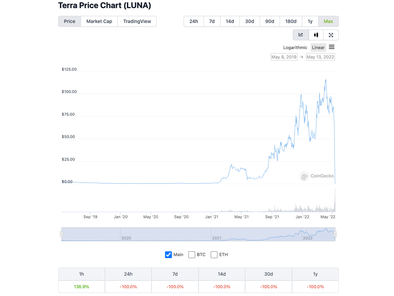Set chart range to 24h
The height and width of the screenshot is (296, 394).
(x=194, y=21)
